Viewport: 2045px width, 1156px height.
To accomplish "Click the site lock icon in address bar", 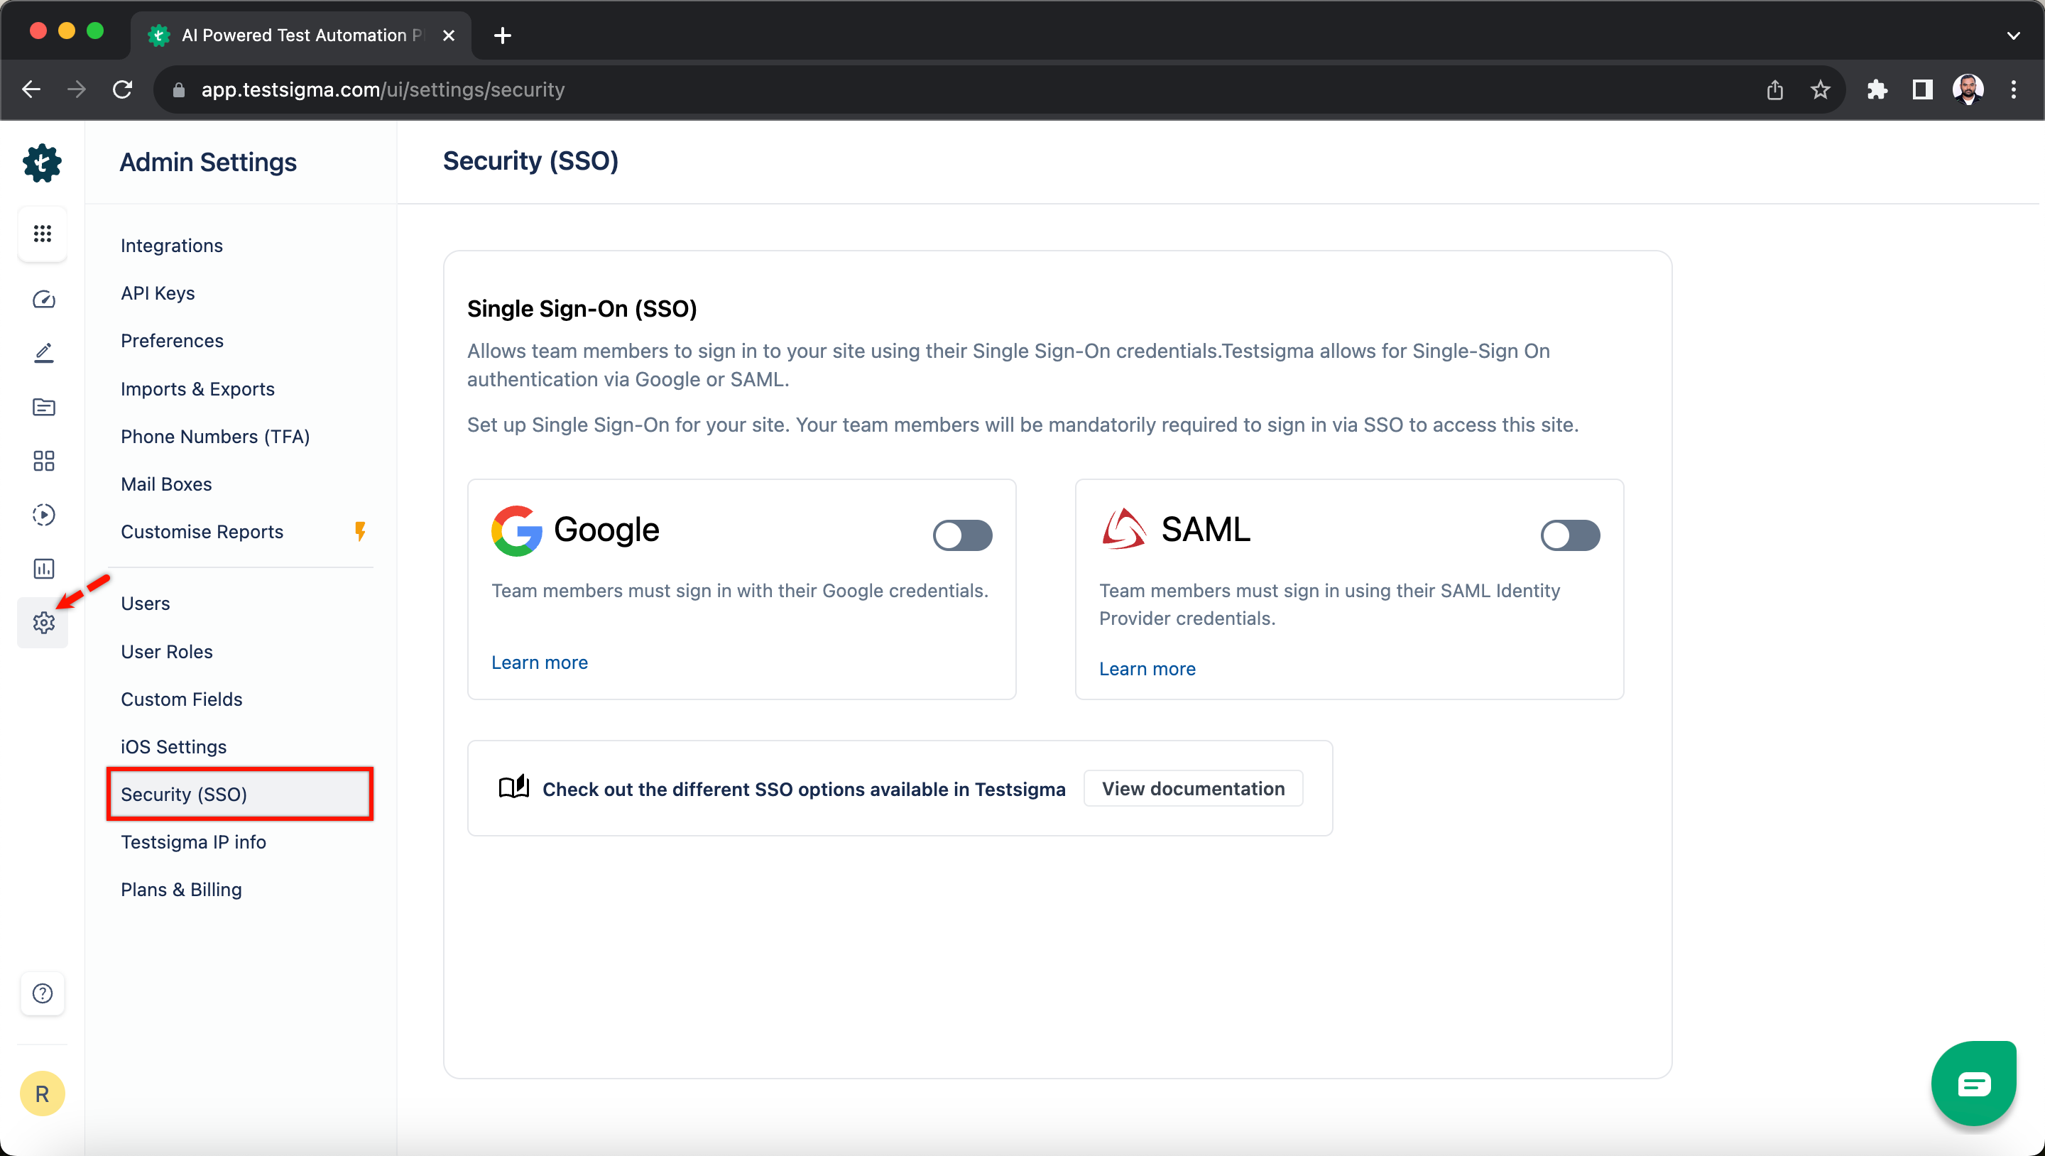I will click(x=179, y=89).
